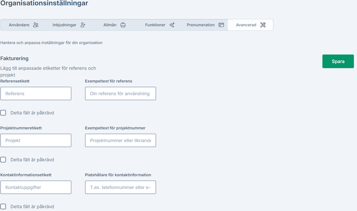Click the users icon beside Användare
Viewport: 357px width, 211px height.
36,25
